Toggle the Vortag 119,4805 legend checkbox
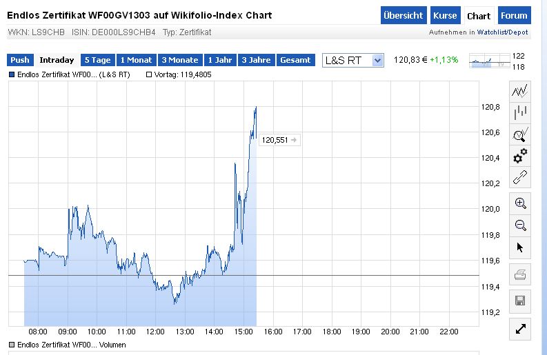This screenshot has width=547, height=355. coord(149,74)
